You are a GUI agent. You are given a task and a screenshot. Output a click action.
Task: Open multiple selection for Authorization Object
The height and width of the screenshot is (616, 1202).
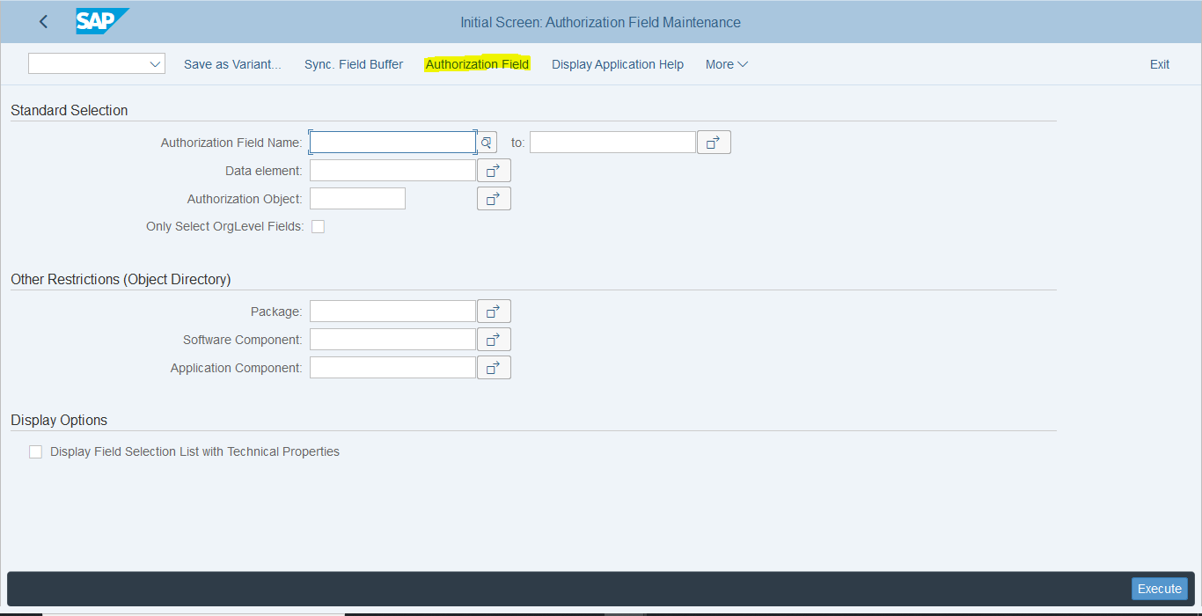(x=494, y=198)
